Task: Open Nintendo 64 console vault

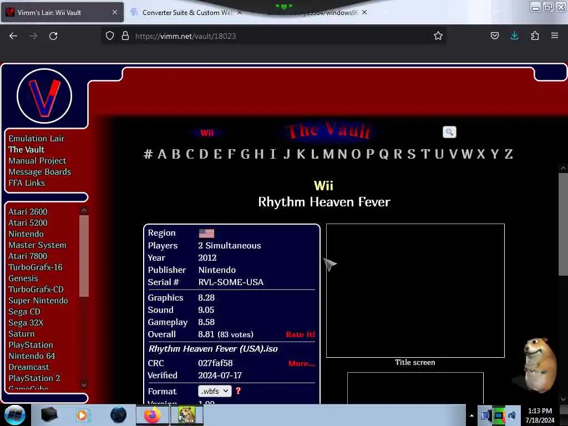Action: coord(32,356)
